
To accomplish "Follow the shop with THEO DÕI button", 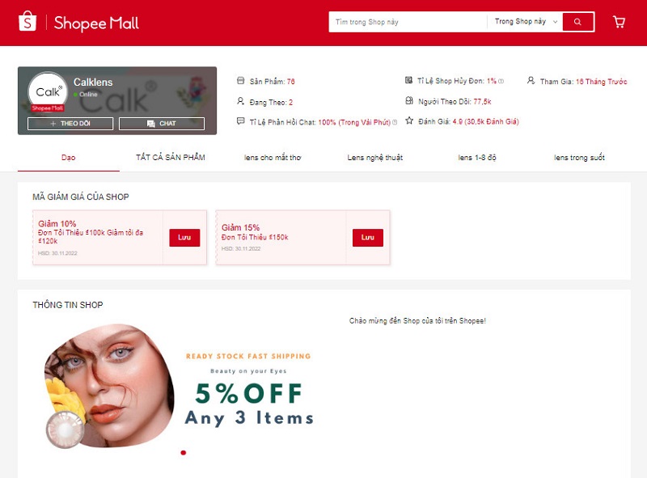I will coord(70,124).
